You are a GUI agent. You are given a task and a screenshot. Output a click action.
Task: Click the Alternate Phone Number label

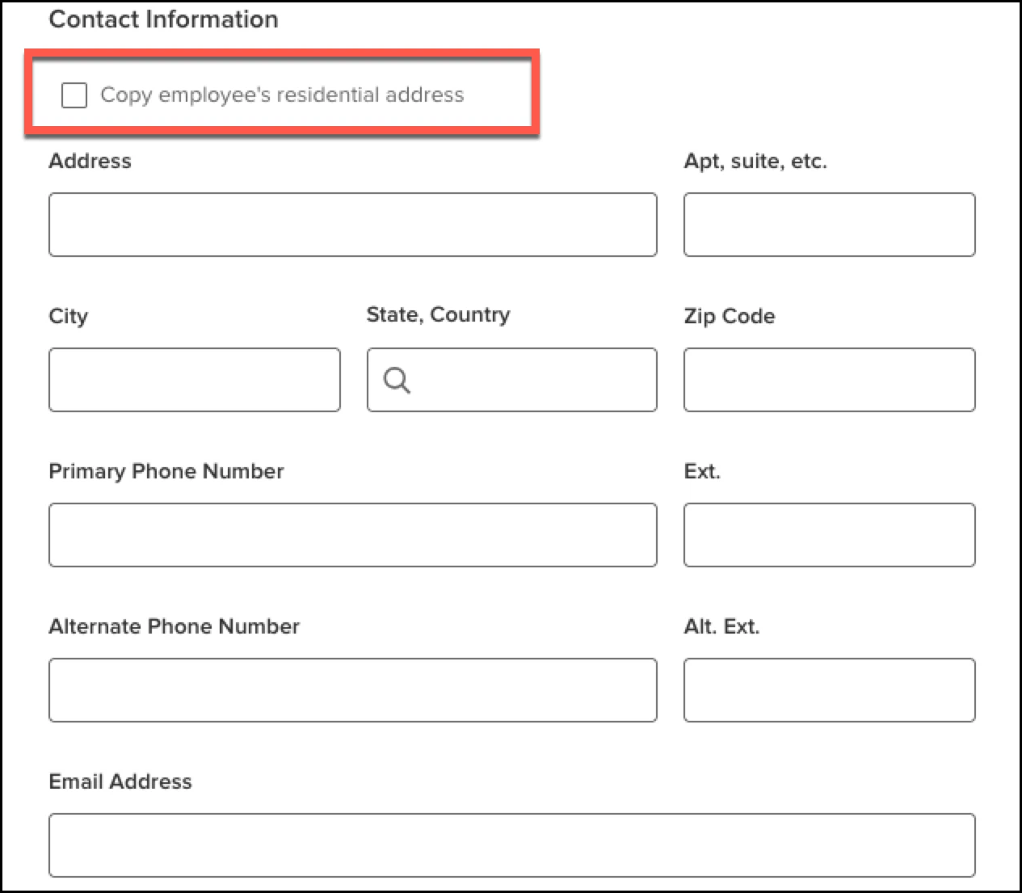pyautogui.click(x=174, y=626)
